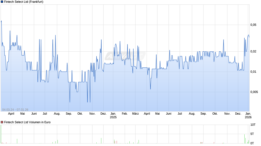Click the 'Jan. 2025' axis label
The height and width of the screenshot is (146, 261).
click(113, 115)
